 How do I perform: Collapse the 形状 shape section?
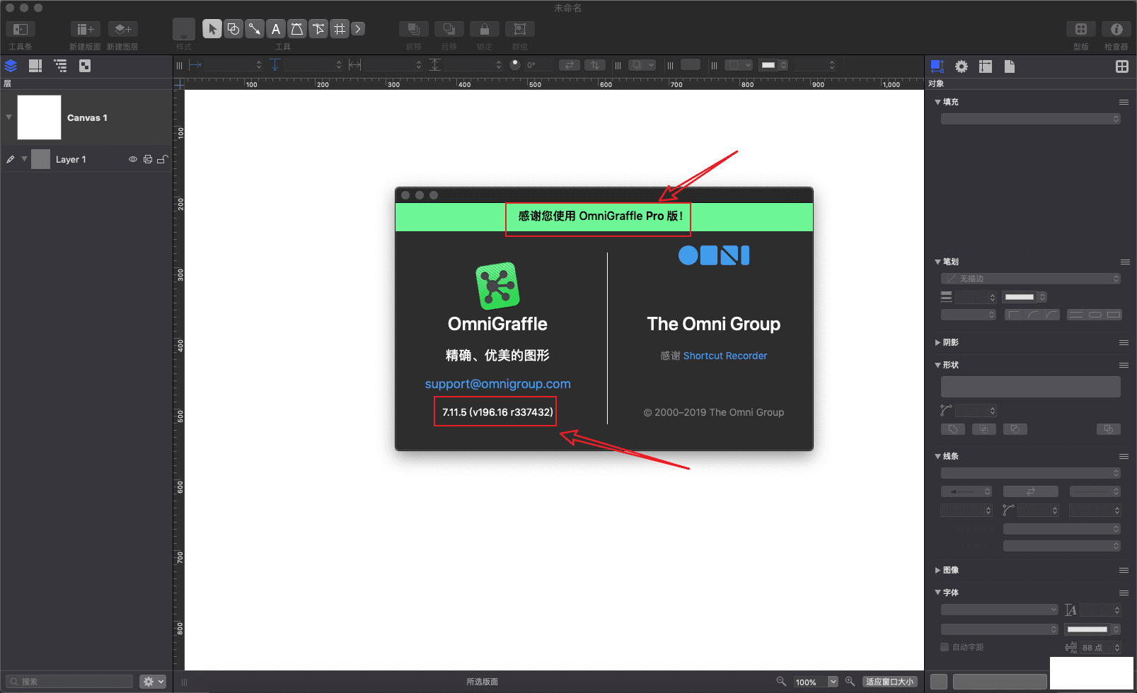click(x=937, y=365)
